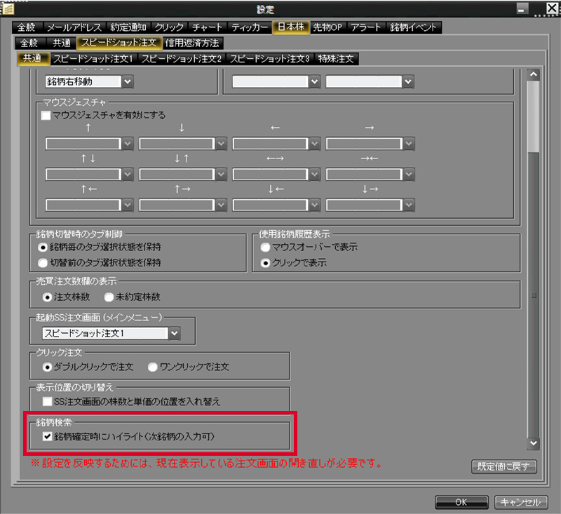Open 特殊注文 tab
The width and height of the screenshot is (561, 514).
pyautogui.click(x=336, y=59)
